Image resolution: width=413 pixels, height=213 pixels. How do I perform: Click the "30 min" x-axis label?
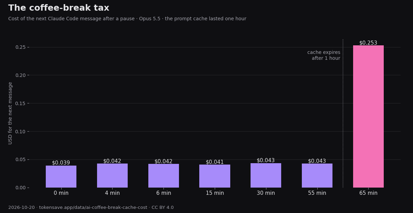[x=266, y=193]
